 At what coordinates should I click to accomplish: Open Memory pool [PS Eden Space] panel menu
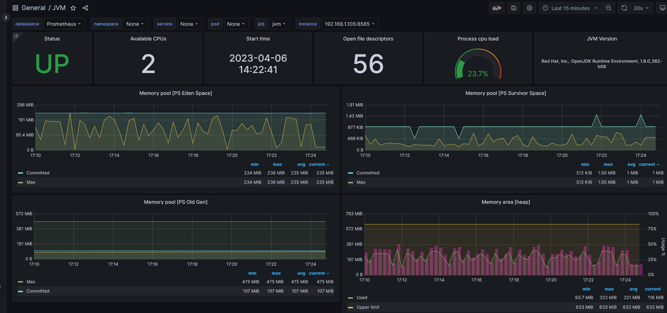pyautogui.click(x=175, y=93)
